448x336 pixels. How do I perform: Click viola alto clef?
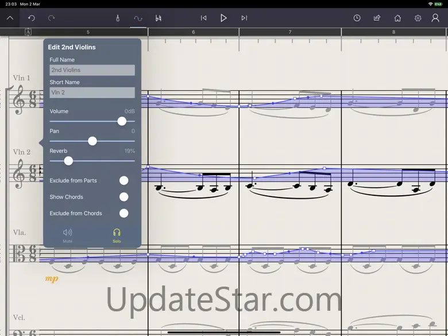click(x=18, y=254)
